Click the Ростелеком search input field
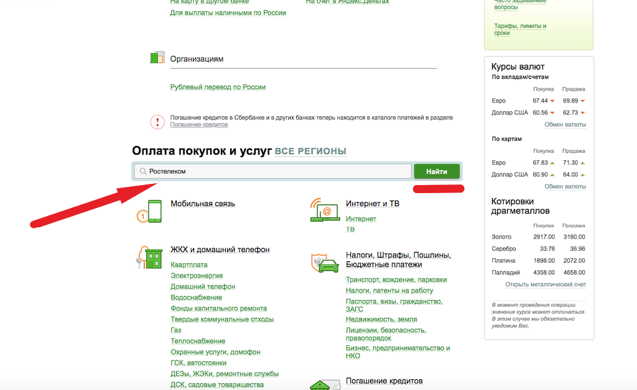The height and width of the screenshot is (390, 637). point(272,171)
